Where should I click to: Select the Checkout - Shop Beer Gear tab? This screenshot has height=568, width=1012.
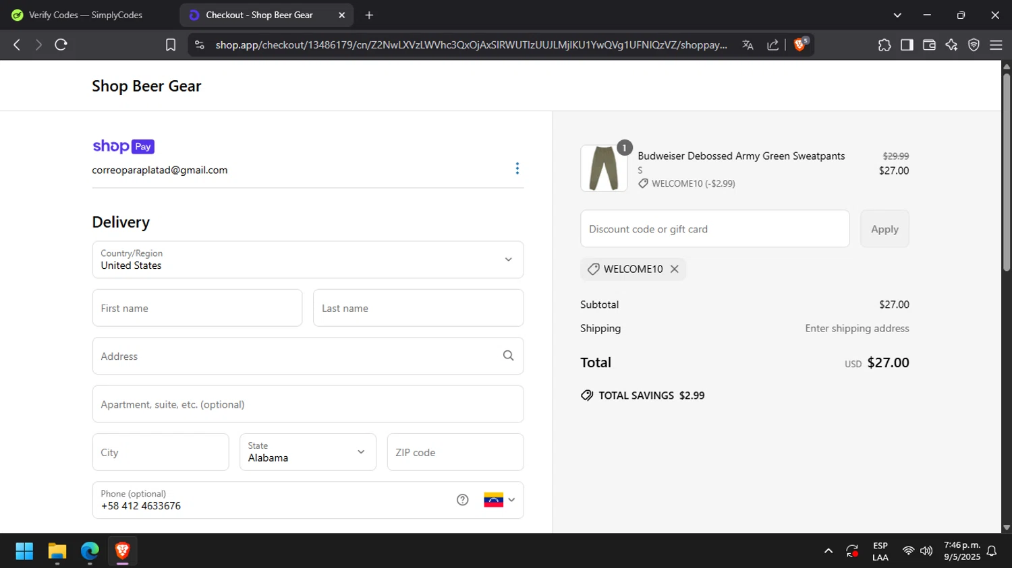click(x=259, y=15)
